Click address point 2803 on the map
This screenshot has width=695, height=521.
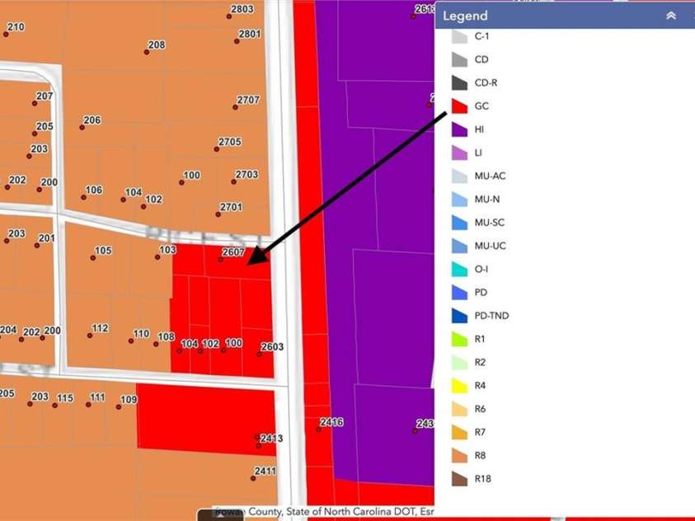[x=228, y=16]
